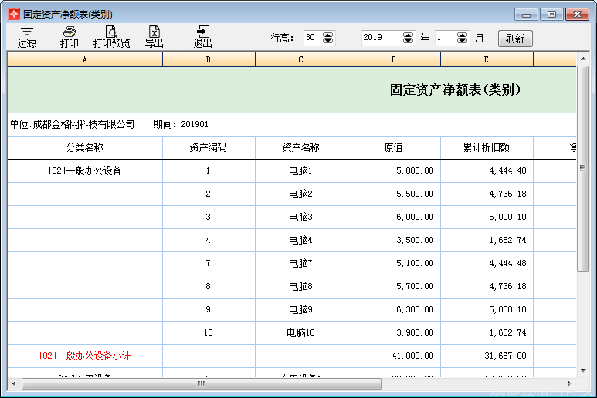Click the 退出 exit icon
The height and width of the screenshot is (398, 597).
point(202,36)
